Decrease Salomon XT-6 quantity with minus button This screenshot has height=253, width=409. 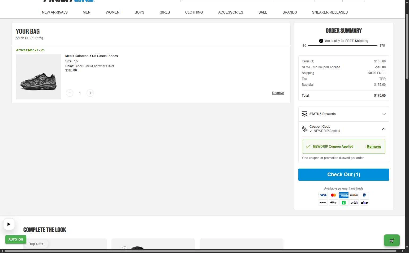coord(70,93)
